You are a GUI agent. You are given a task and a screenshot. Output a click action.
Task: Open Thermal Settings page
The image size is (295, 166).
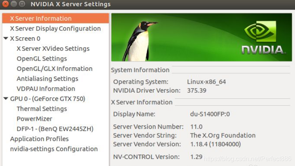[42, 109]
